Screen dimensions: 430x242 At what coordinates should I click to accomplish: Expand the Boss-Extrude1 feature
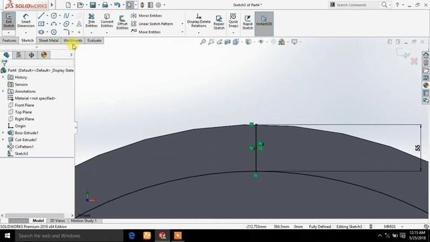[x=3, y=133]
